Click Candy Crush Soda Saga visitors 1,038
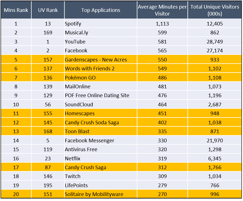Screen dimensions: 243x201 coord(215,122)
